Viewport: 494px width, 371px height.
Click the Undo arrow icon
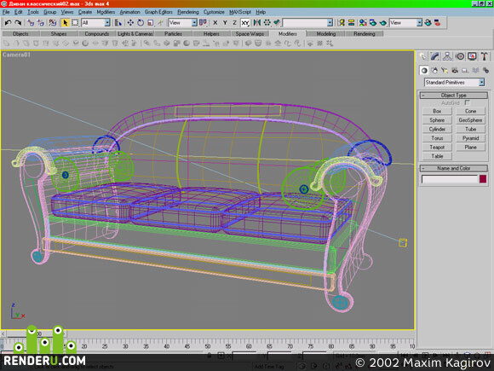tap(8, 23)
